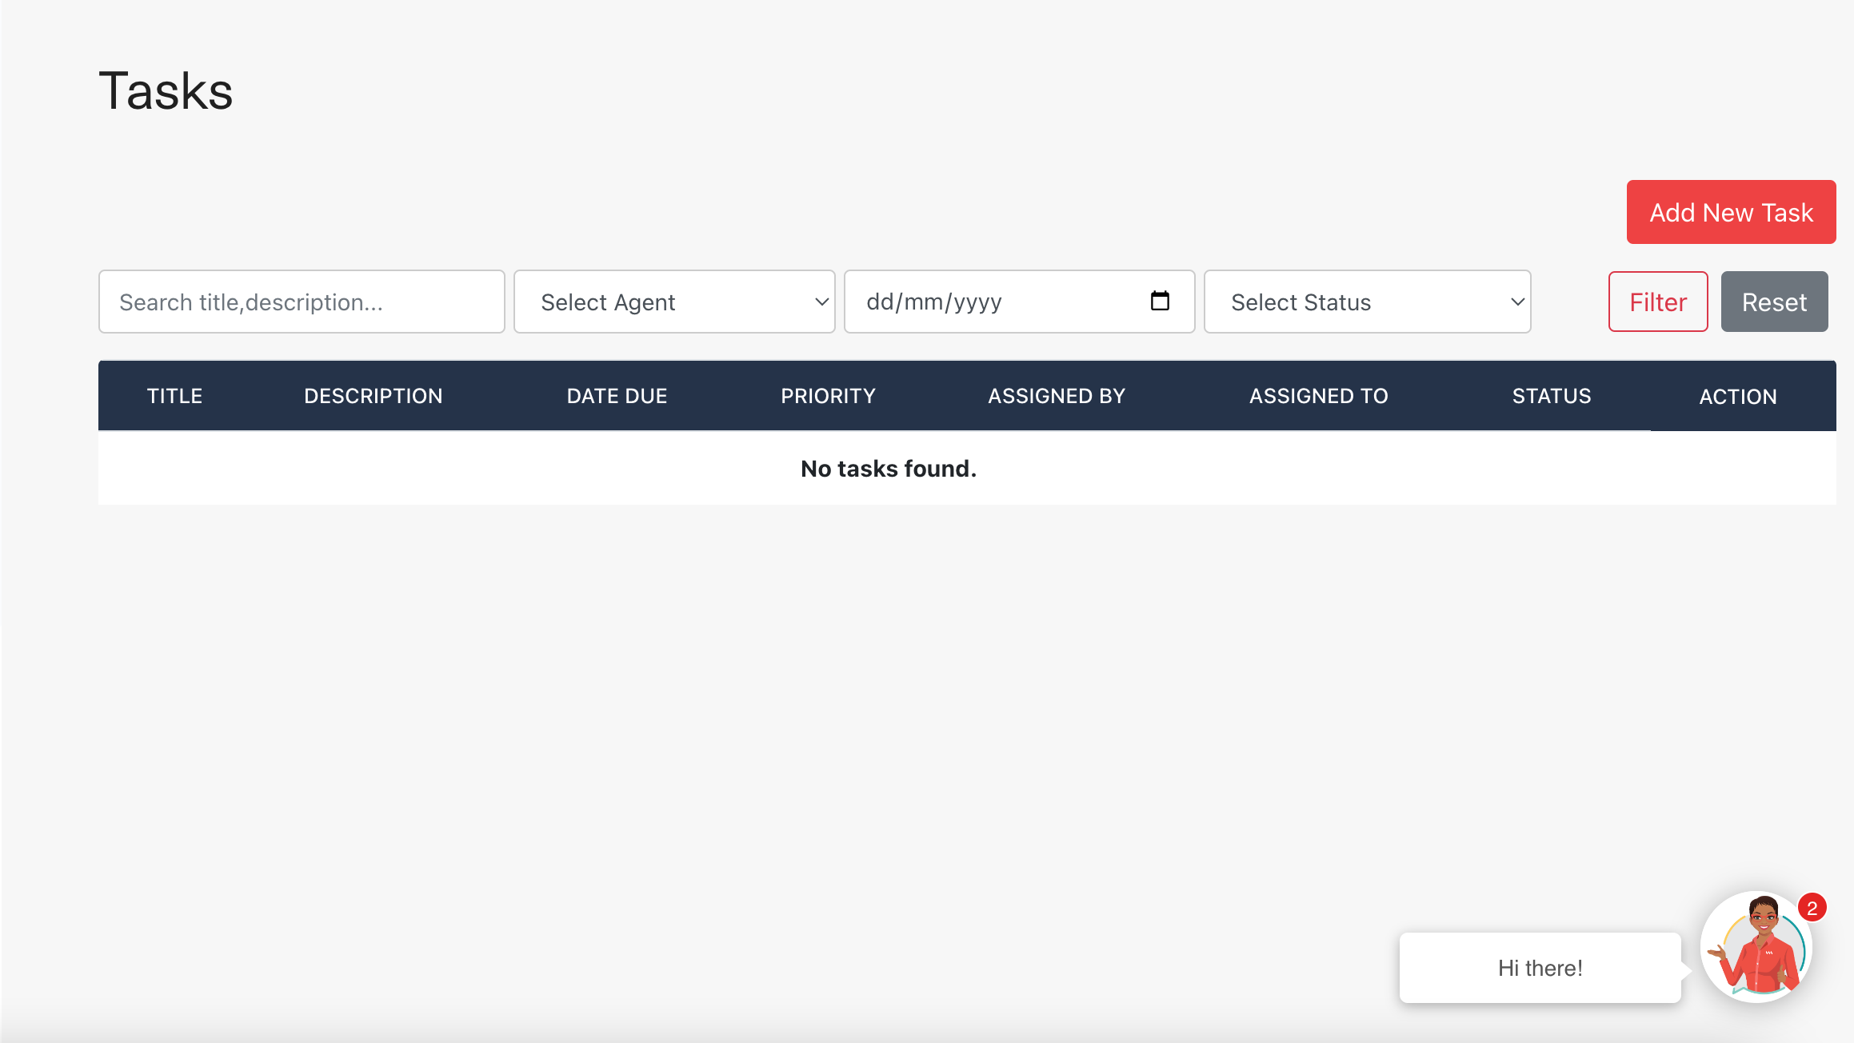Expand the date input calendar control
Screen dimensions: 1854x1043
coord(1159,302)
